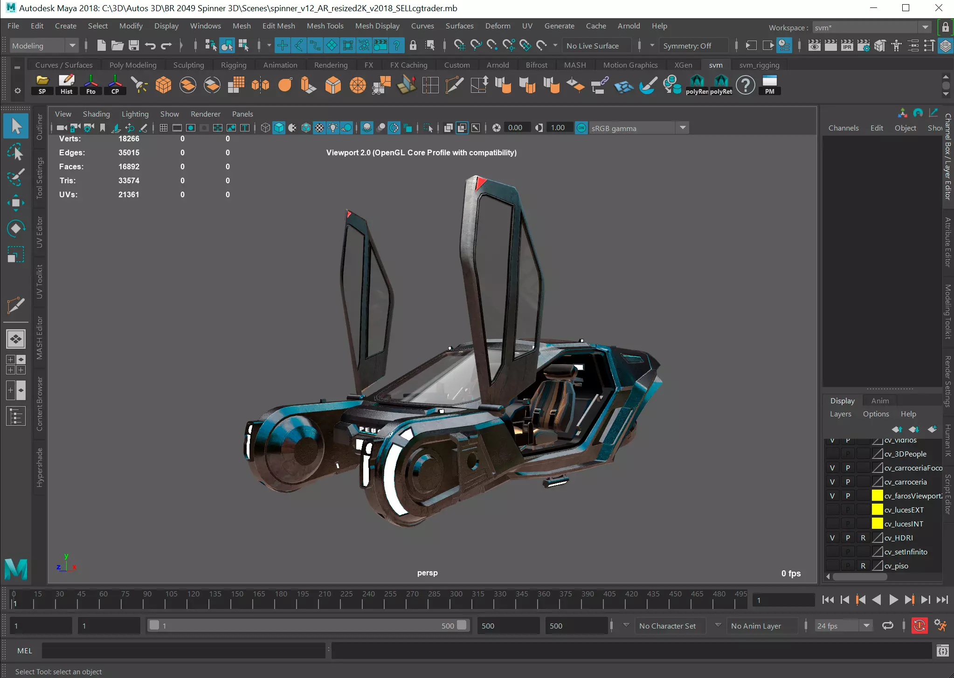
Task: Toggle playback P for cv_carroceriaFoco layer
Action: (848, 468)
